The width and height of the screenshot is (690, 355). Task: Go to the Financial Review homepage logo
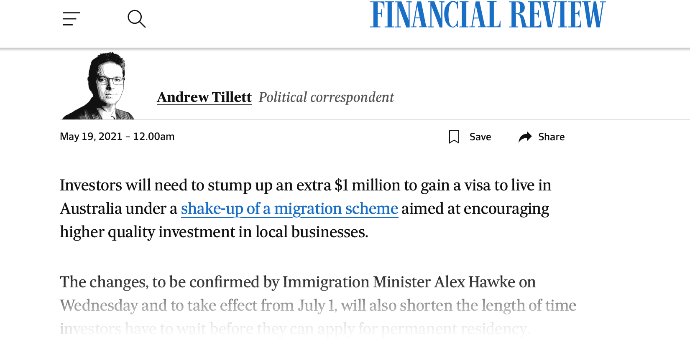488,15
